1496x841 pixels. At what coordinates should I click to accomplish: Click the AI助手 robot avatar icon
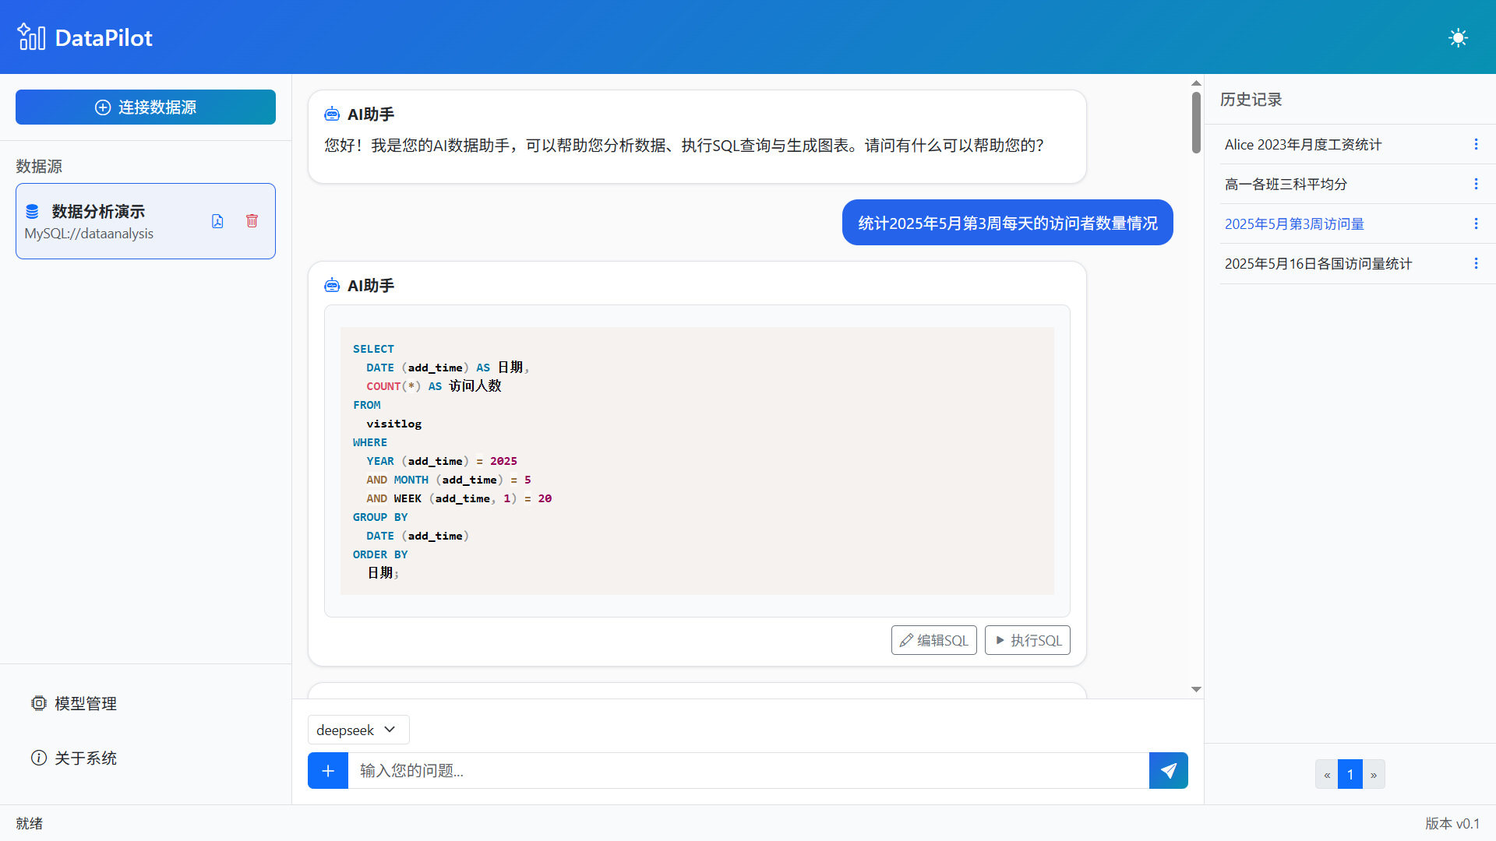coord(333,114)
